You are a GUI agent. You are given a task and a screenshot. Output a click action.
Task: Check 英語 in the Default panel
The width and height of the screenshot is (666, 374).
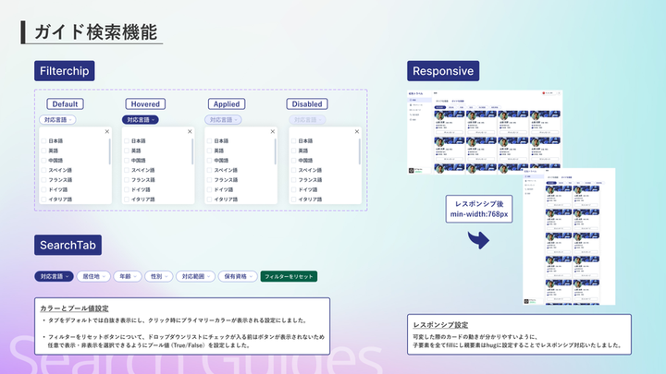[43, 151]
